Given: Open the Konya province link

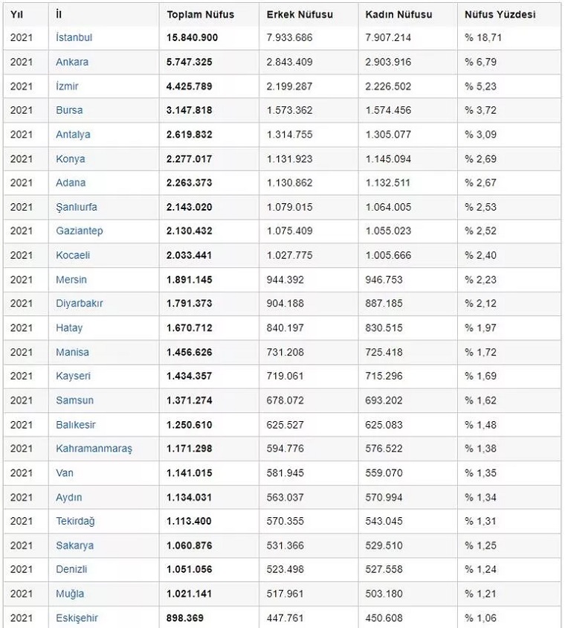Looking at the screenshot, I should pos(71,158).
